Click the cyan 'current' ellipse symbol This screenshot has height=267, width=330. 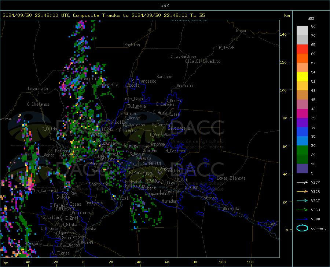(x=302, y=228)
